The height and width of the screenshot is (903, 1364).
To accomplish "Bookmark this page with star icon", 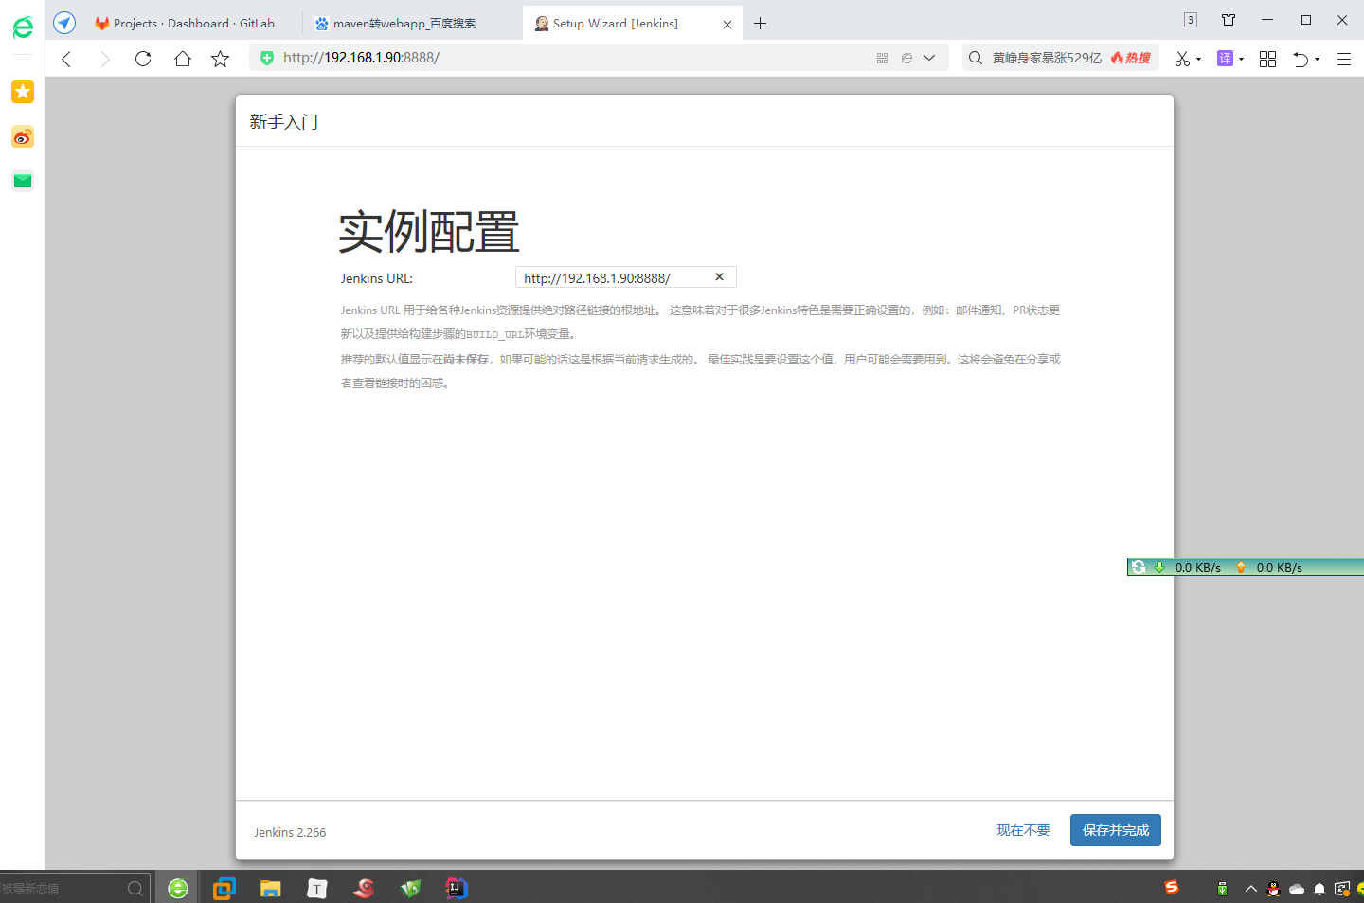I will [x=221, y=59].
